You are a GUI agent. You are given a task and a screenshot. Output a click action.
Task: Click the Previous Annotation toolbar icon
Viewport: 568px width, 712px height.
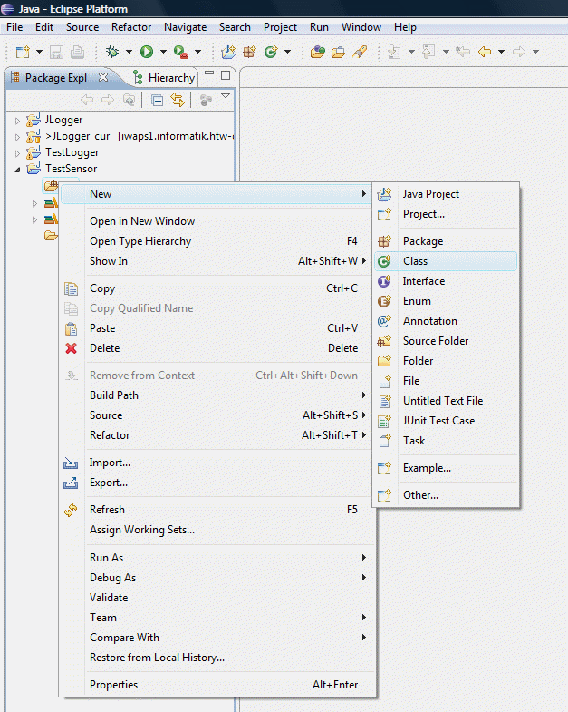coord(428,52)
